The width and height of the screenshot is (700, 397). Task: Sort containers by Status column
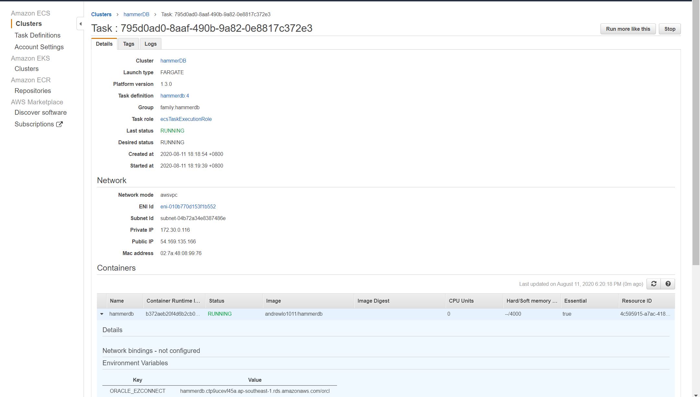[216, 301]
